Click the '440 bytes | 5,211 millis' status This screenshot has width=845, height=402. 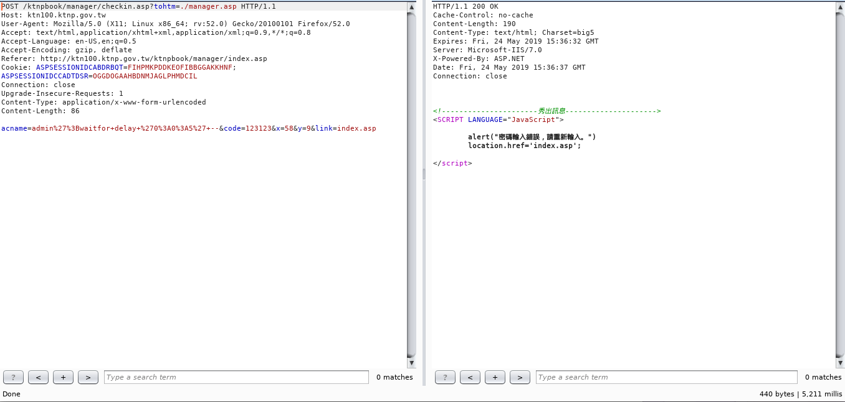(x=800, y=394)
